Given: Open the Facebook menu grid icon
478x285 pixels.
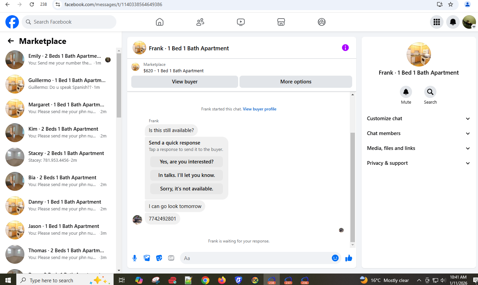Looking at the screenshot, I should click(x=437, y=22).
